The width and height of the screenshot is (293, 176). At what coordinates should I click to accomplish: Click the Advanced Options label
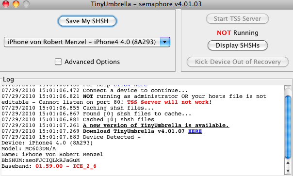pyautogui.click(x=92, y=62)
